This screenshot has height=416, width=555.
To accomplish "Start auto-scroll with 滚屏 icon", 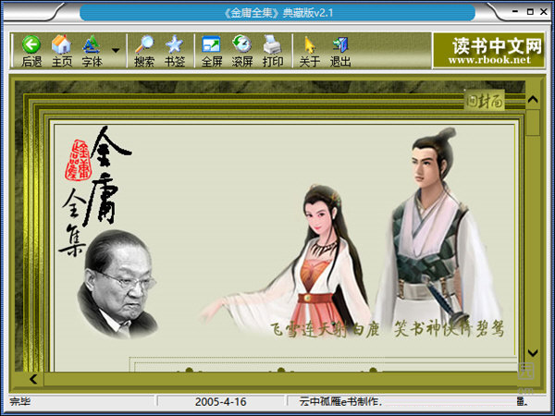I will (x=242, y=51).
